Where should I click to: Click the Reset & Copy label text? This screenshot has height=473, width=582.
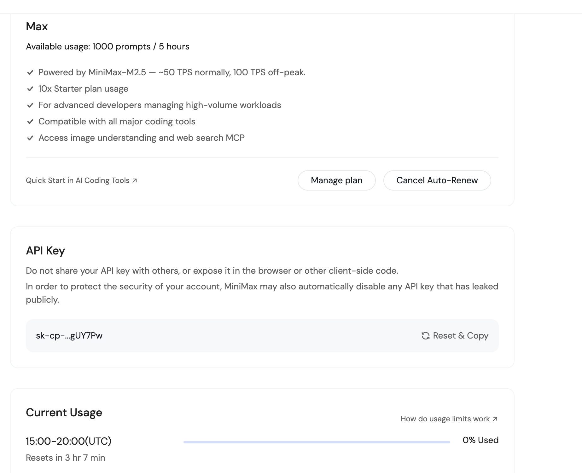(x=461, y=336)
